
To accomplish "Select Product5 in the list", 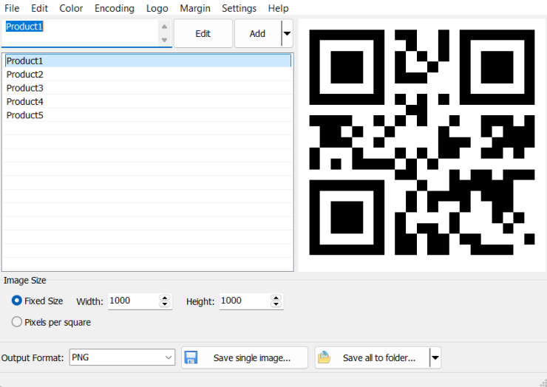I will (148, 115).
